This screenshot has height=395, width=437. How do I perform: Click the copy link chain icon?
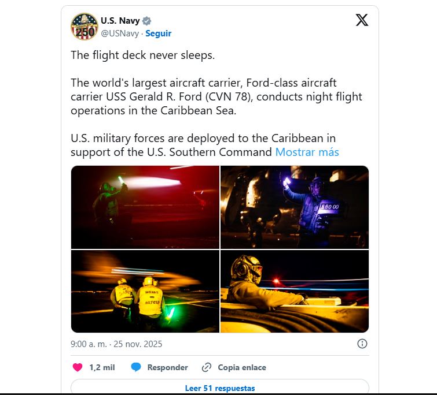pyautogui.click(x=207, y=367)
